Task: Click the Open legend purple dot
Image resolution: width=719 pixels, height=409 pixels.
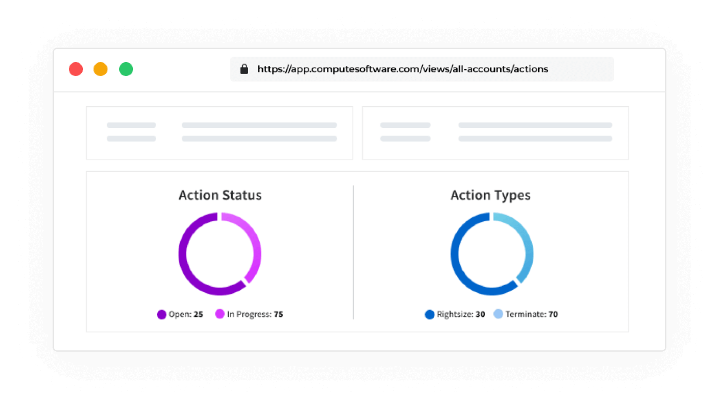Action: [161, 315]
